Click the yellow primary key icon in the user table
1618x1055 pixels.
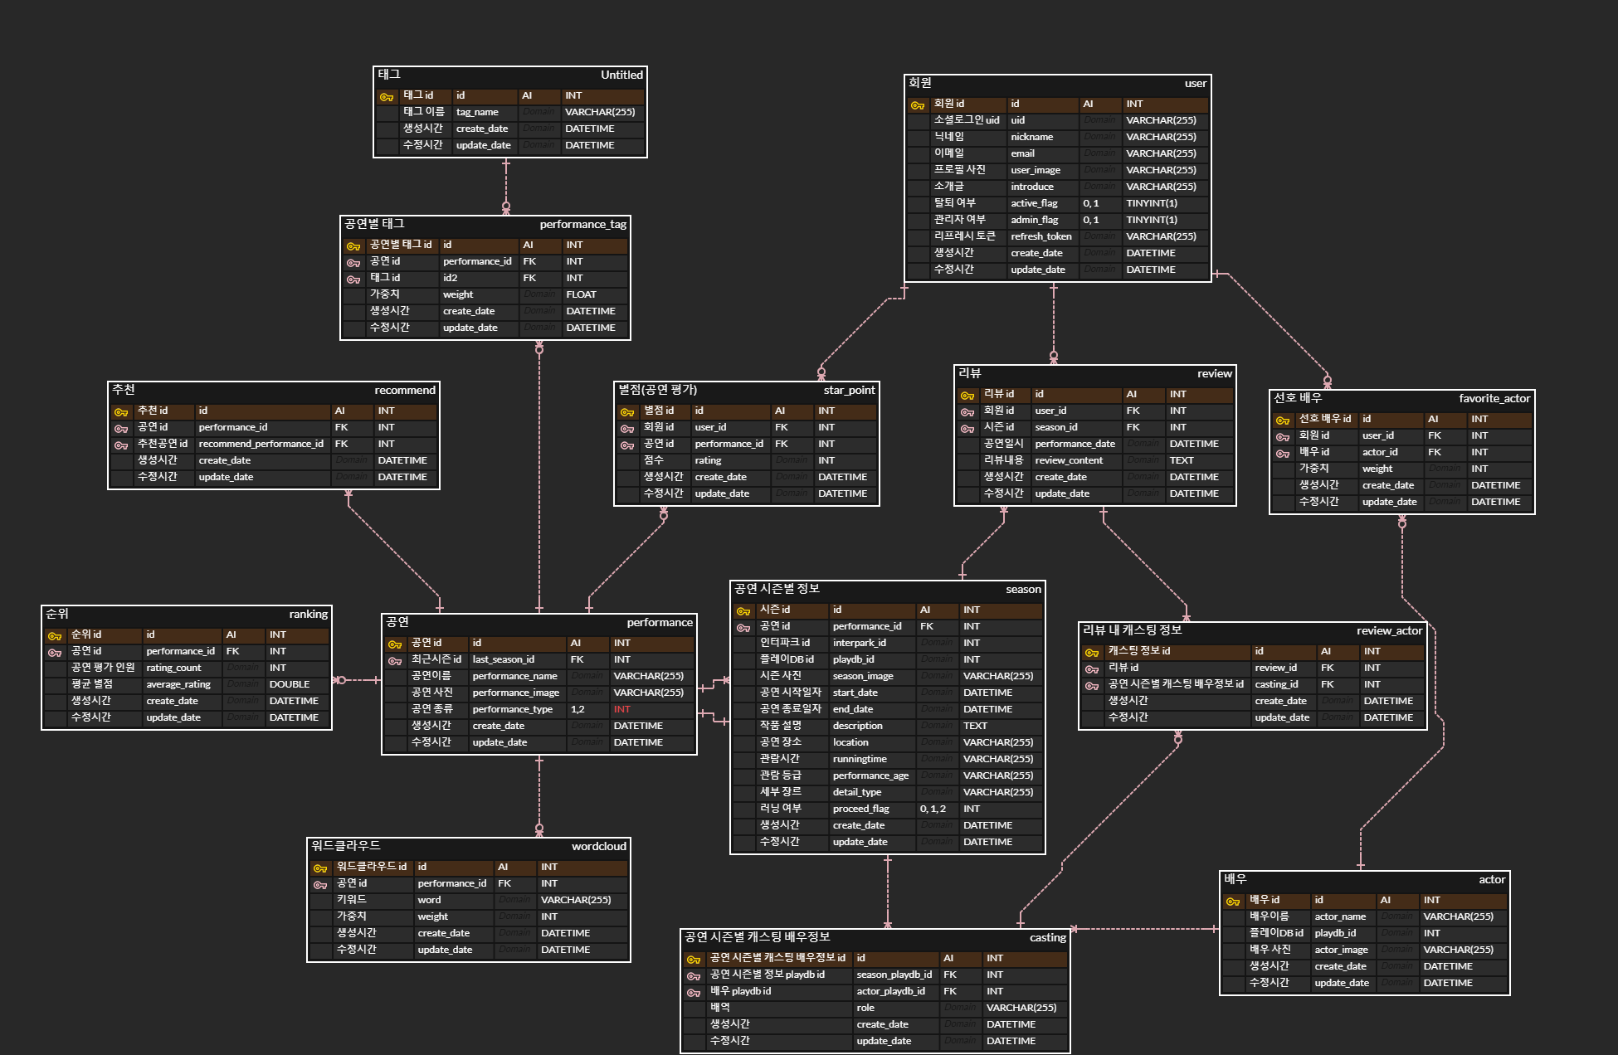pos(917,105)
